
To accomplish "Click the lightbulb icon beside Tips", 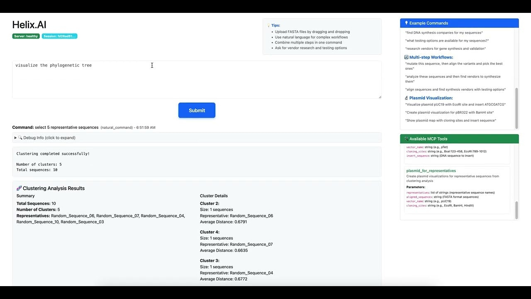I will click(269, 25).
